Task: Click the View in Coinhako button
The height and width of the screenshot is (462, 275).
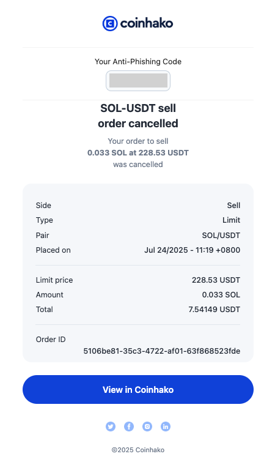Action: pyautogui.click(x=138, y=390)
